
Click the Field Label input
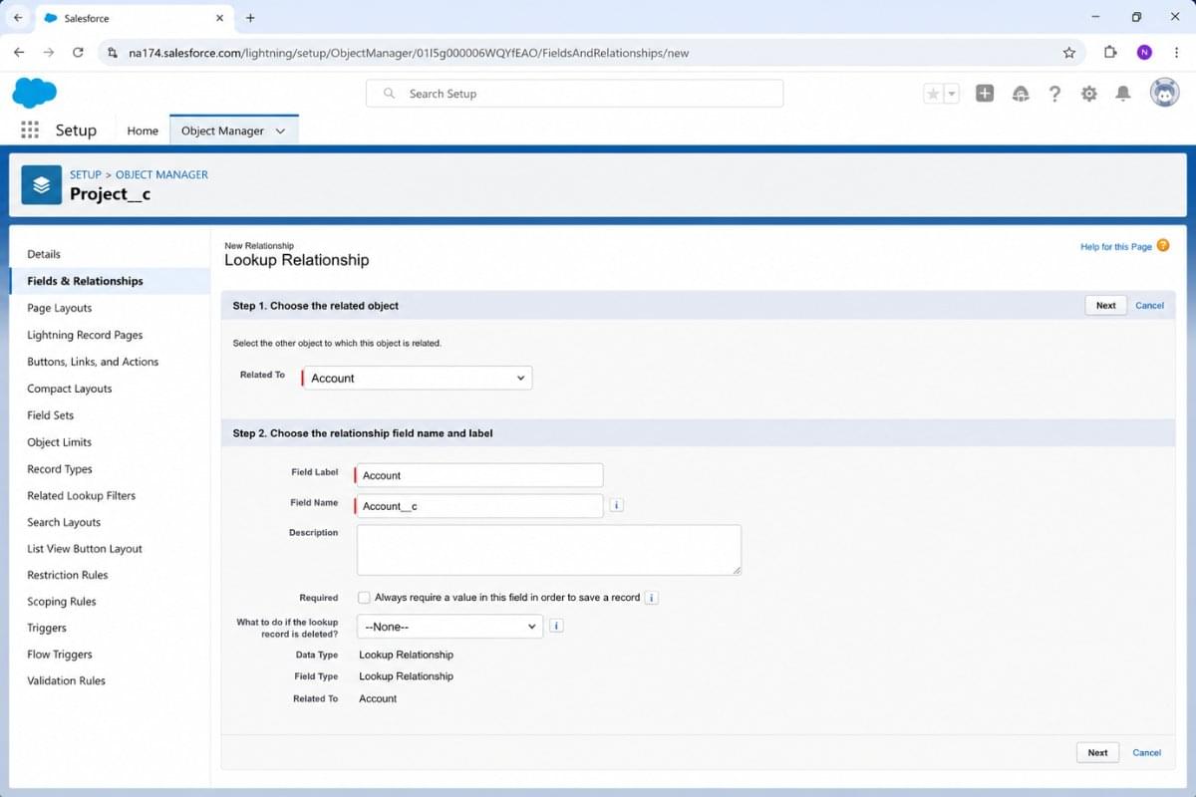click(479, 475)
